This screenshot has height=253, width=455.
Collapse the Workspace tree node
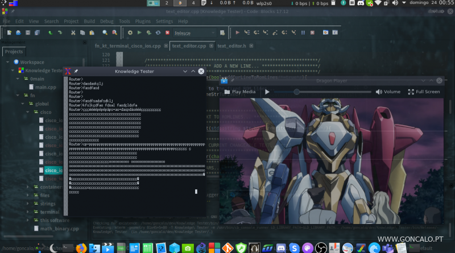coord(8,62)
